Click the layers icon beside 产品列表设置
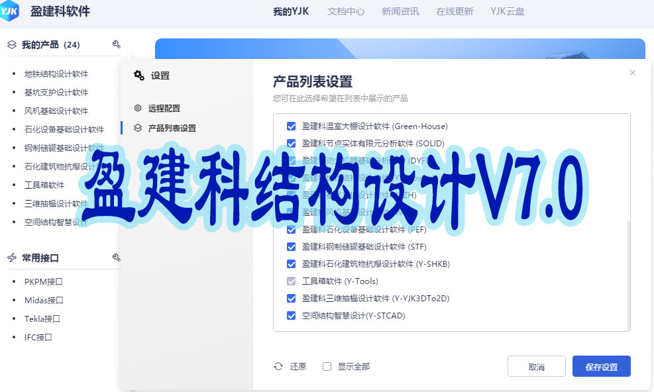Viewport: 654px width, 392px height. (x=138, y=128)
